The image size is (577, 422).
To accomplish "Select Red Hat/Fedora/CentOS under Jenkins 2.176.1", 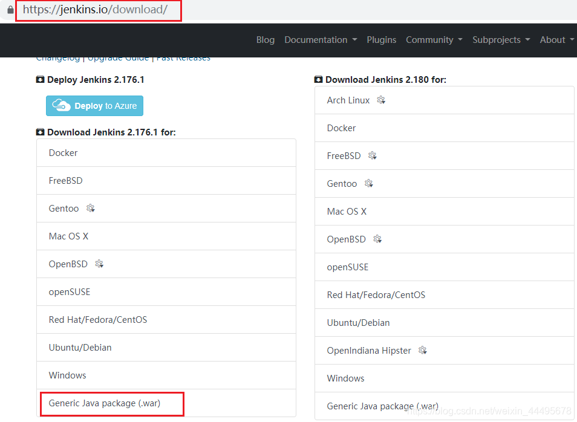I will [x=166, y=320].
